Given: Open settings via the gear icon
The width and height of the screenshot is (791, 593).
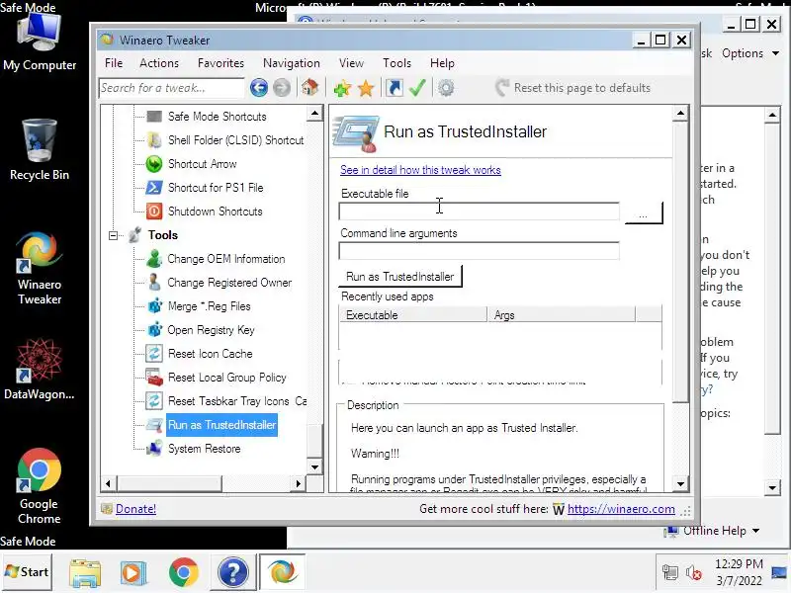Looking at the screenshot, I should [x=446, y=88].
